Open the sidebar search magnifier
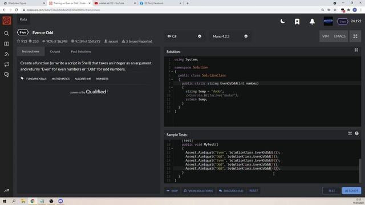 pos(6,34)
